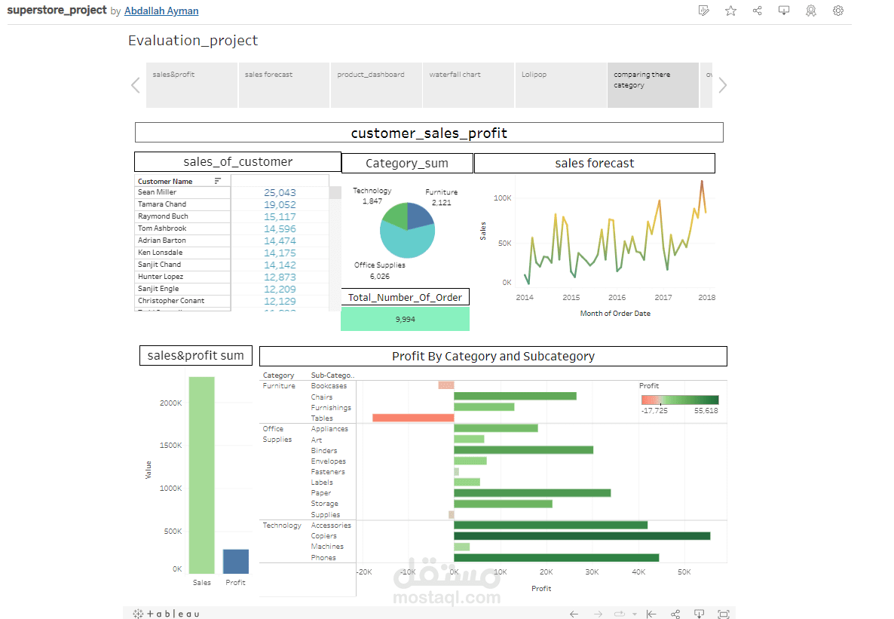Open the Lolipop story tab
This screenshot has width=894, height=619.
[561, 85]
